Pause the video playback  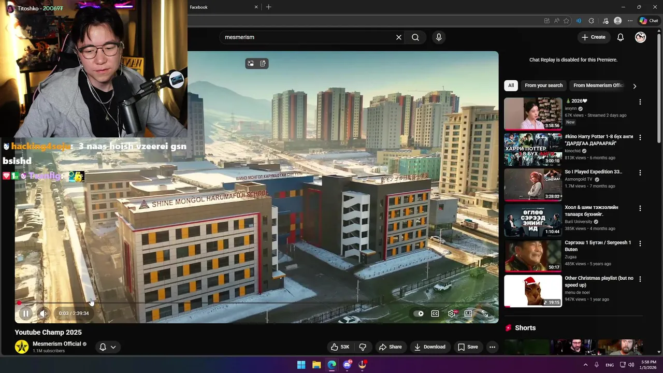(25, 313)
